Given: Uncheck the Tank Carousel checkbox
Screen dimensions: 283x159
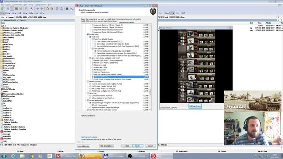Looking at the screenshot, I should [x=93, y=49].
